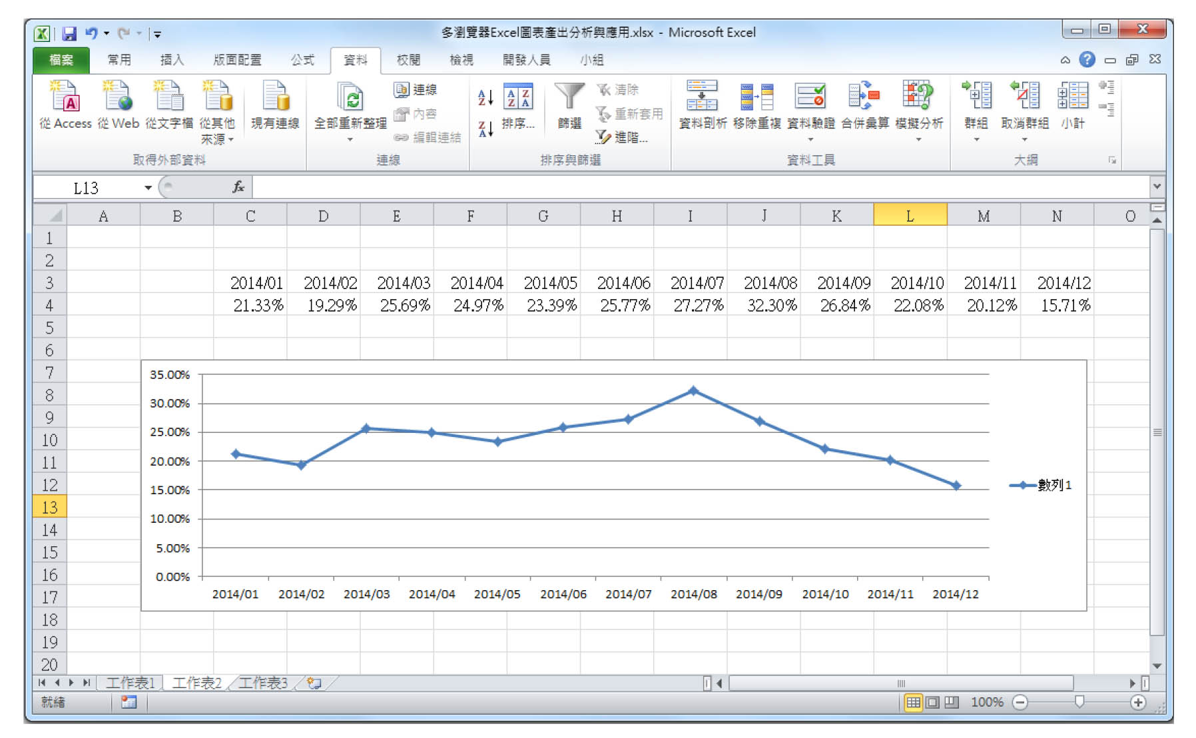
Task: Expand Group (群組) dropdown arrow
Action: coord(976,140)
